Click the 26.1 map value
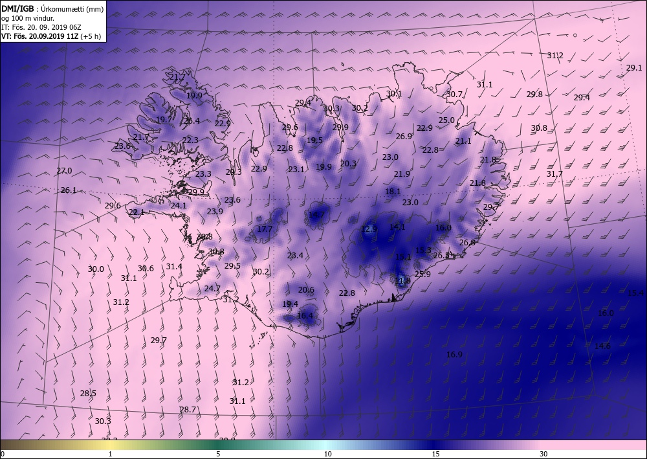This screenshot has width=647, height=459. [69, 191]
